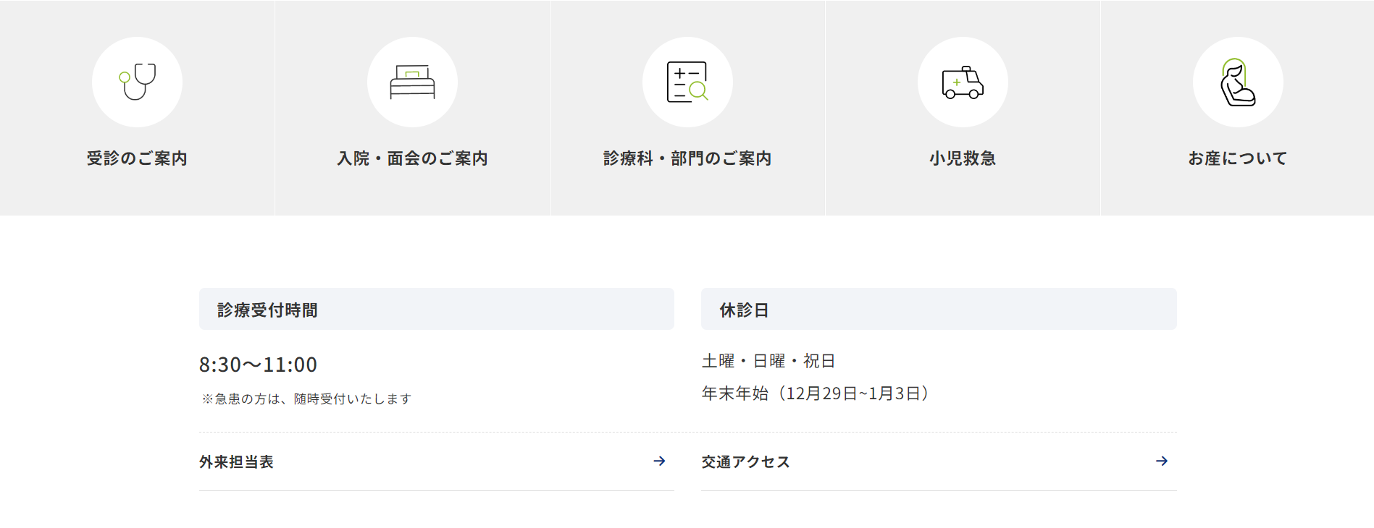Click the hospital bed icon

(x=412, y=82)
